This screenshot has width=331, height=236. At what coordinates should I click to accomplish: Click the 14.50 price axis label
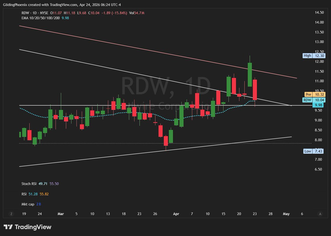point(319,12)
